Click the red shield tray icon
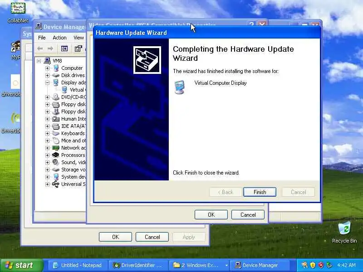 click(x=321, y=265)
